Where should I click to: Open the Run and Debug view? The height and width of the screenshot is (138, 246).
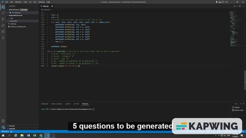point(3,25)
